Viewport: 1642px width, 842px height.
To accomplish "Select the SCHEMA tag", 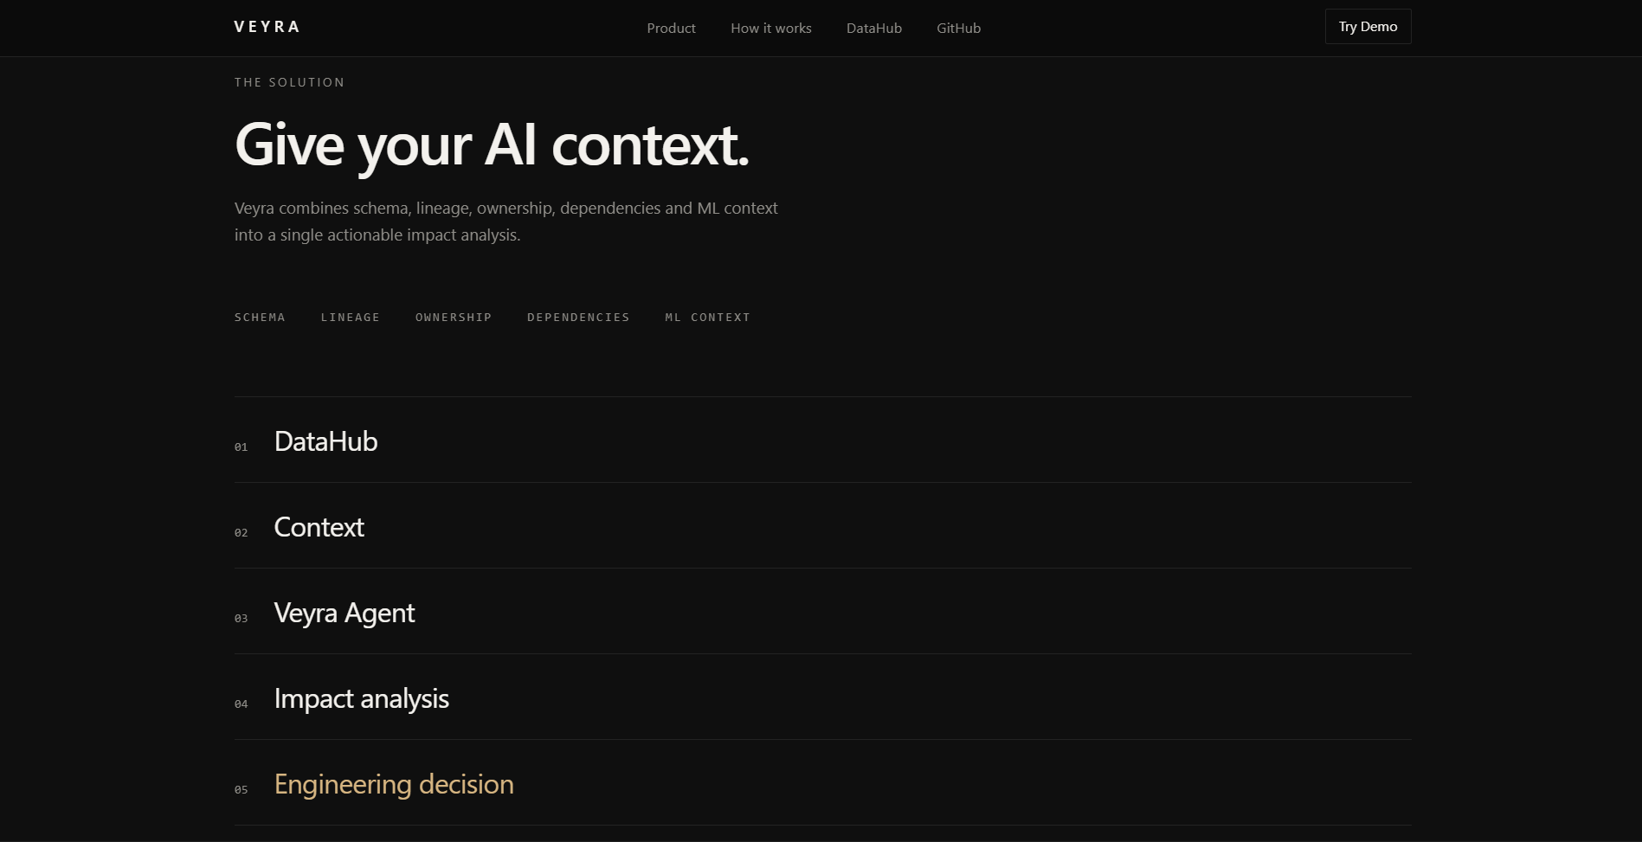I will click(260, 318).
